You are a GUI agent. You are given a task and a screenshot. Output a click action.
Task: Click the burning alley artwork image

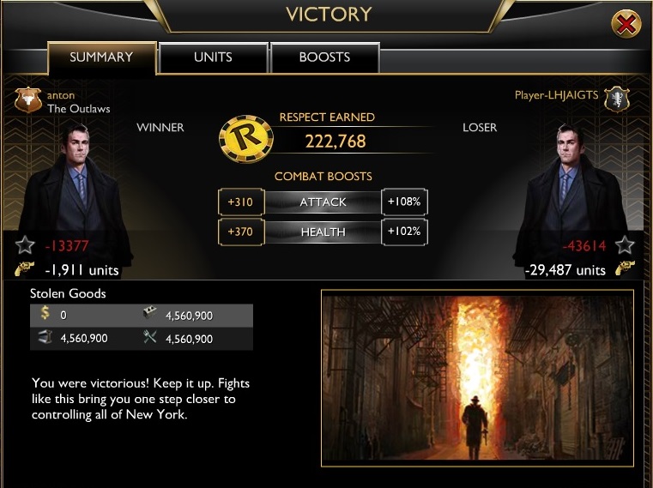478,378
